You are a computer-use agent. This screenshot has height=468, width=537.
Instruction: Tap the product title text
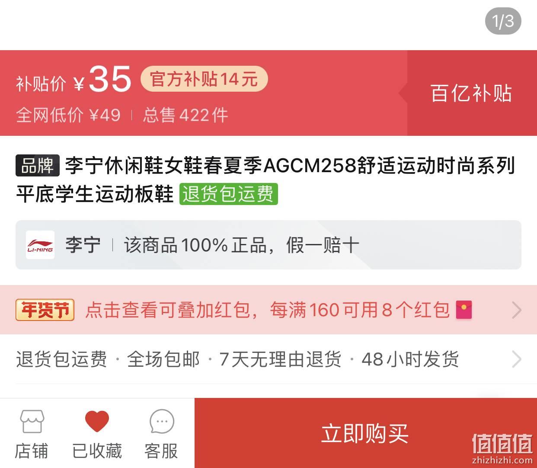click(265, 180)
